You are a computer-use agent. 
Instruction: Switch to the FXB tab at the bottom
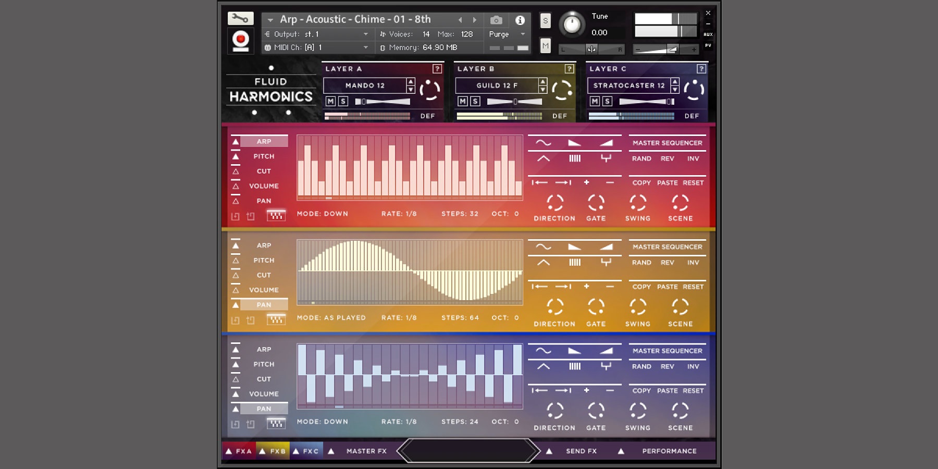pos(278,451)
